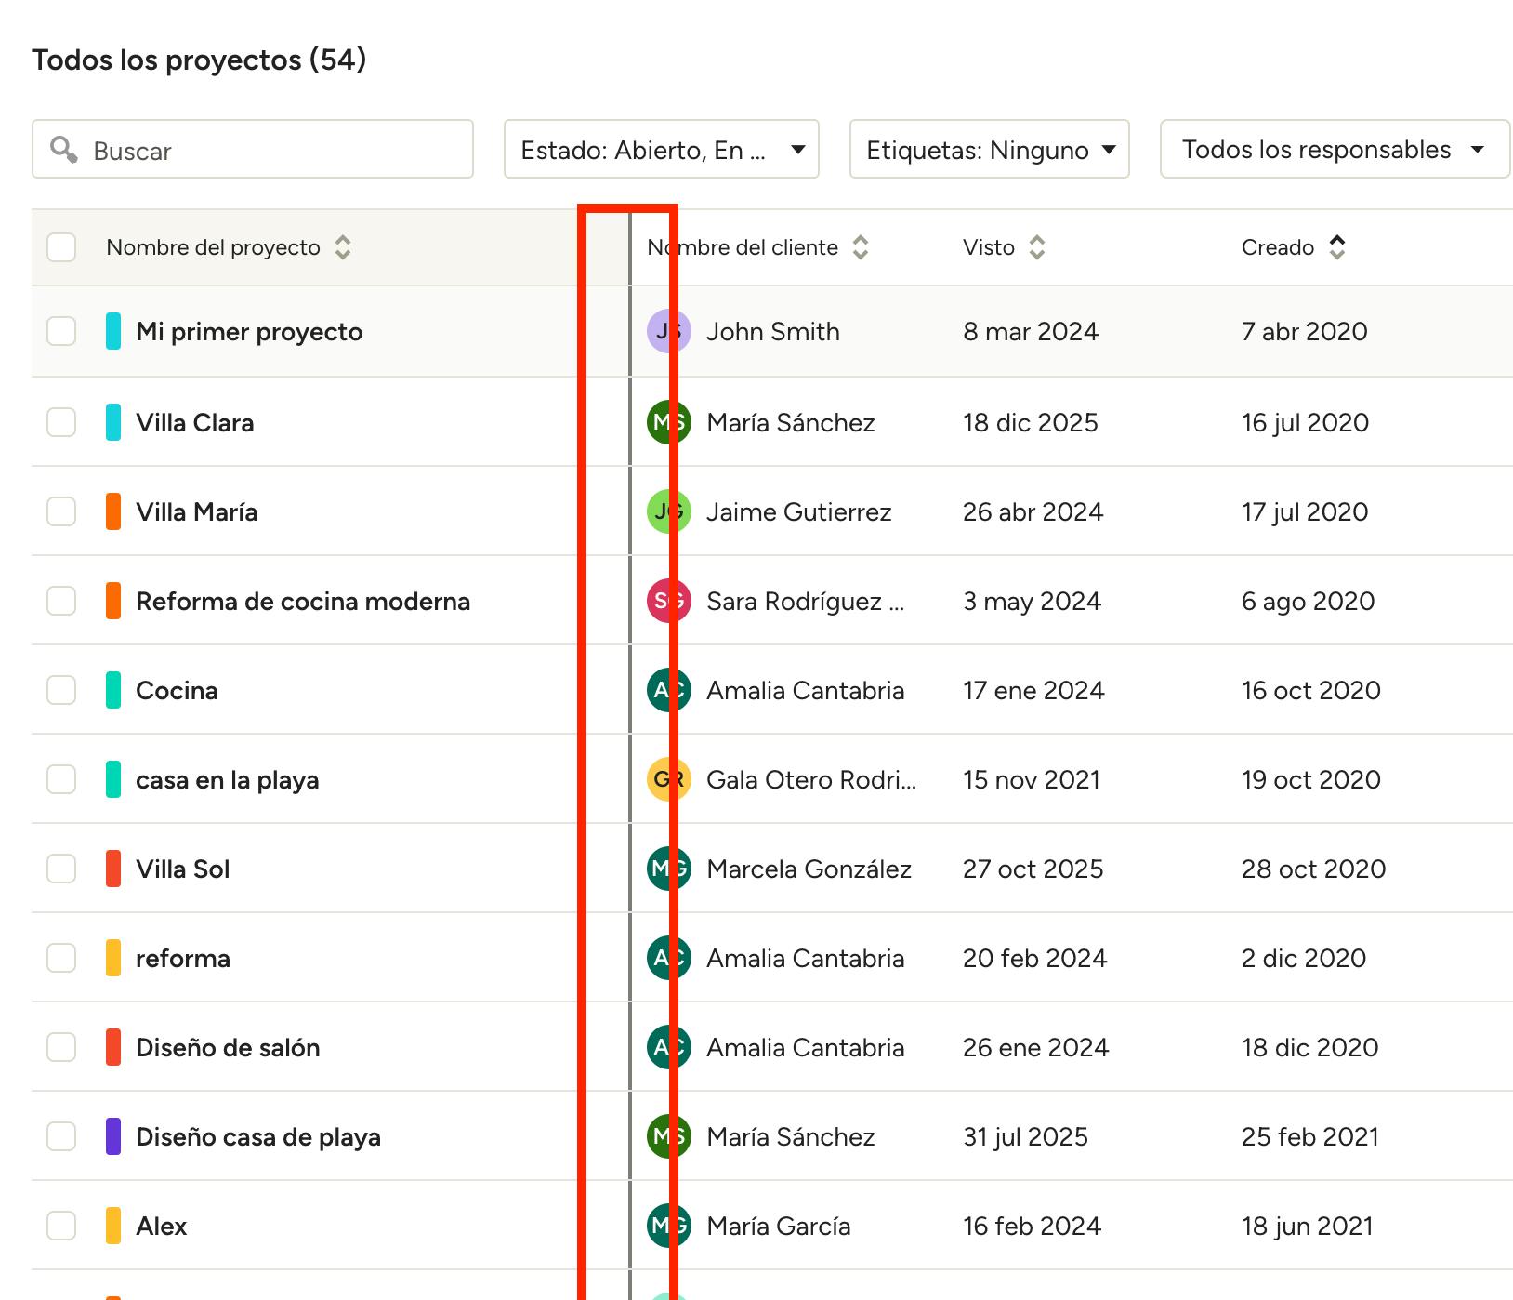
Task: Click Gala Otero's yellow avatar
Action: point(668,780)
